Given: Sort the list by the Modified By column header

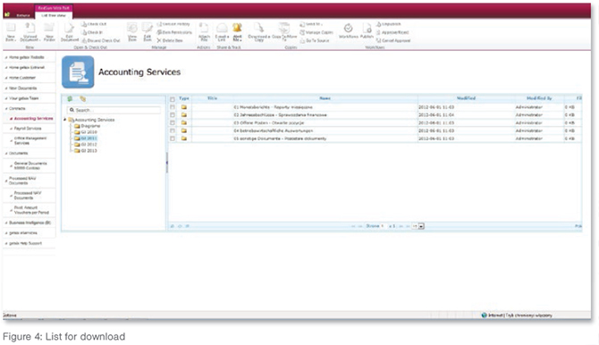Looking at the screenshot, I should [539, 98].
